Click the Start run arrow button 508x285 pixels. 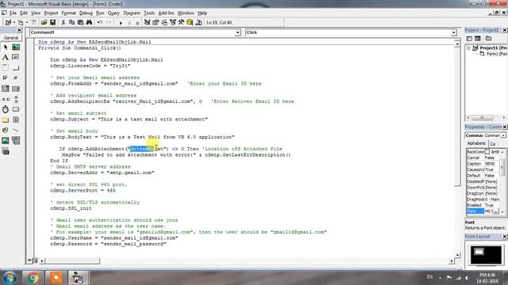tap(121, 23)
